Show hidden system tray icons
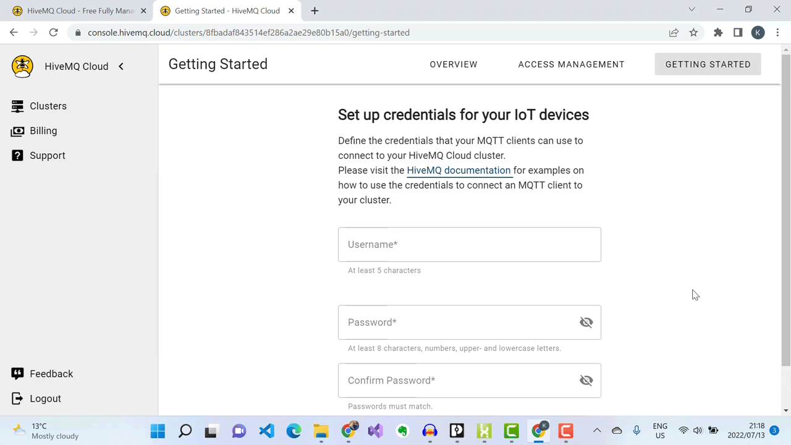 point(597,430)
